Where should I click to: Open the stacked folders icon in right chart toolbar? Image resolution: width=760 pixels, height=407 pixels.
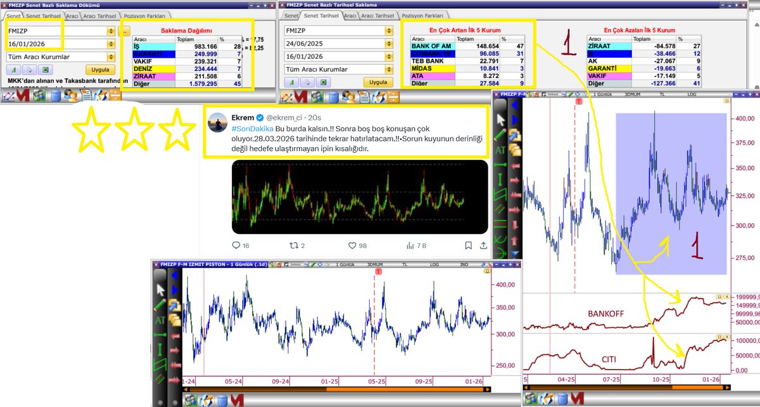(x=515, y=150)
